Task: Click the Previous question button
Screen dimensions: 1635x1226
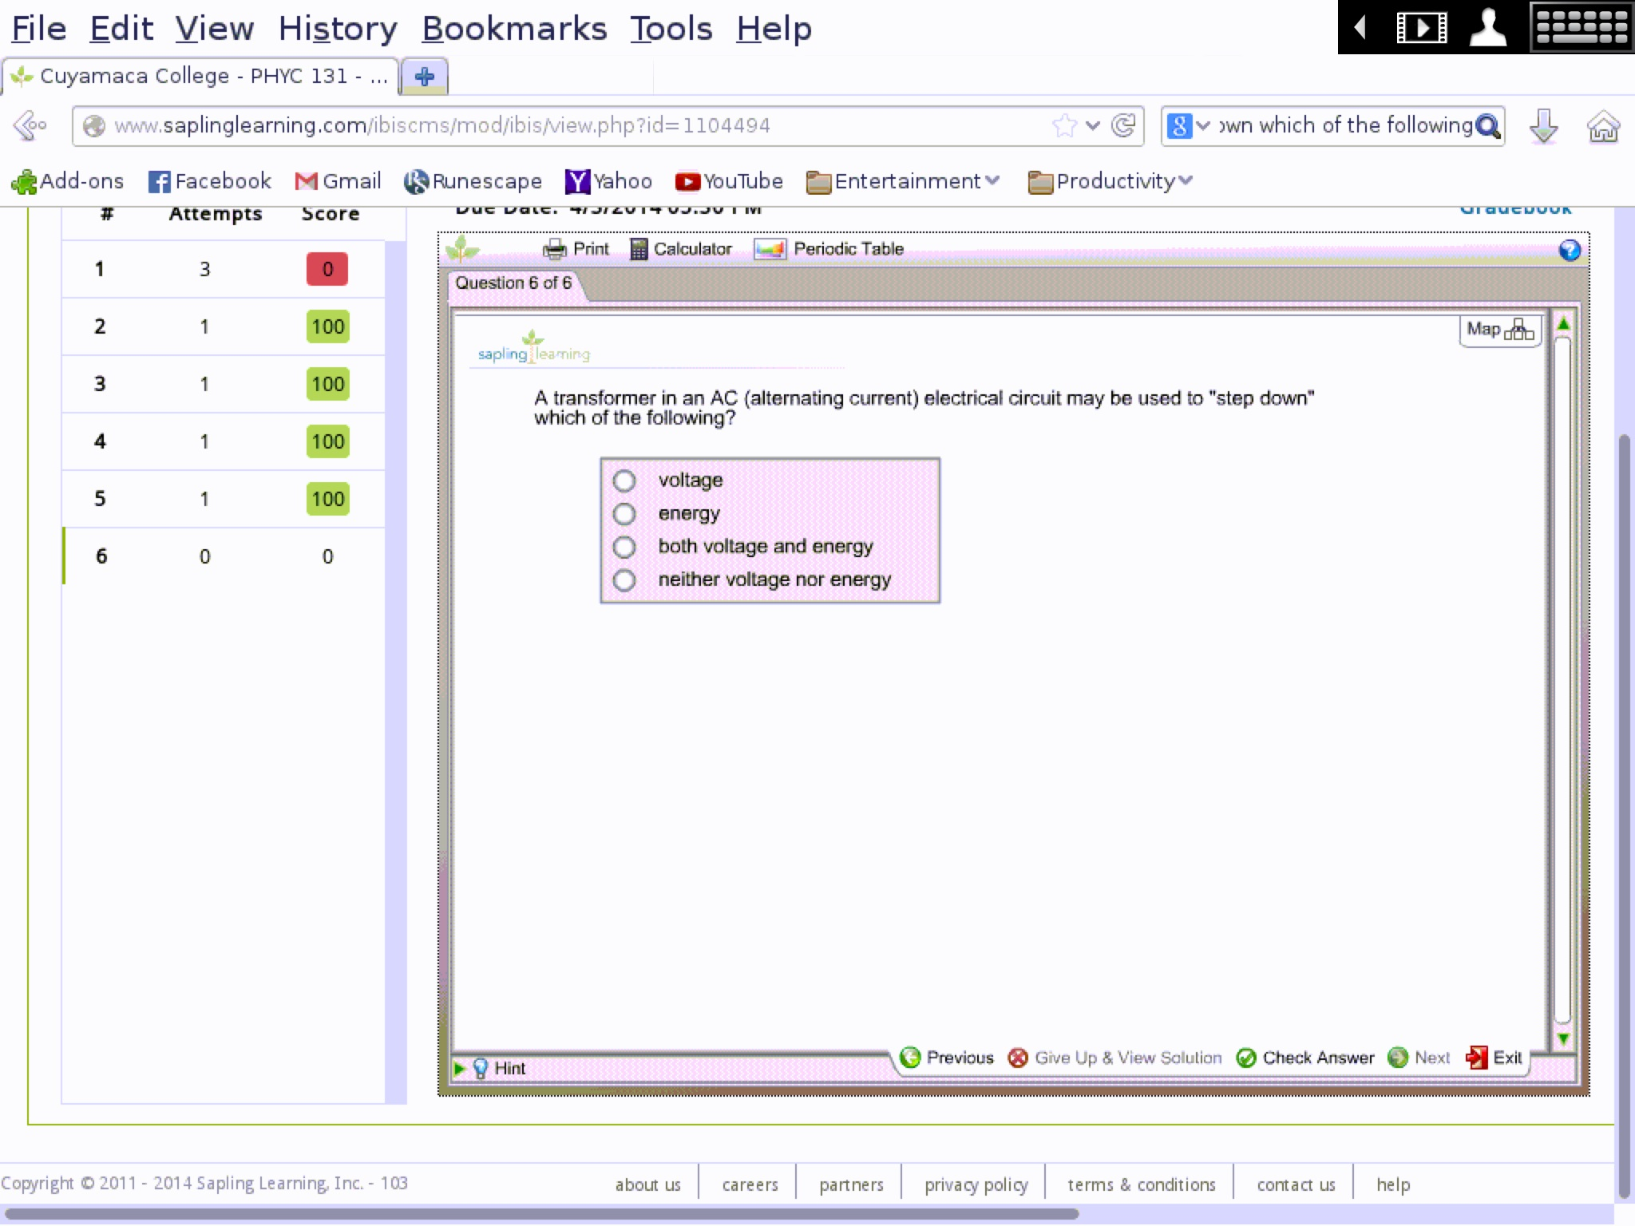Action: point(948,1058)
